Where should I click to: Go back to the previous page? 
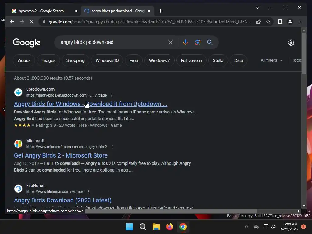pyautogui.click(x=12, y=22)
